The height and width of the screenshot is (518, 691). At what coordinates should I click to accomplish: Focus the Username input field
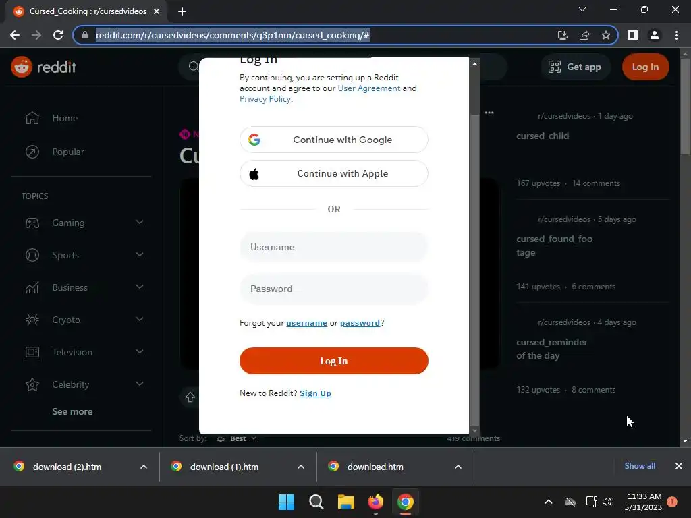point(333,247)
